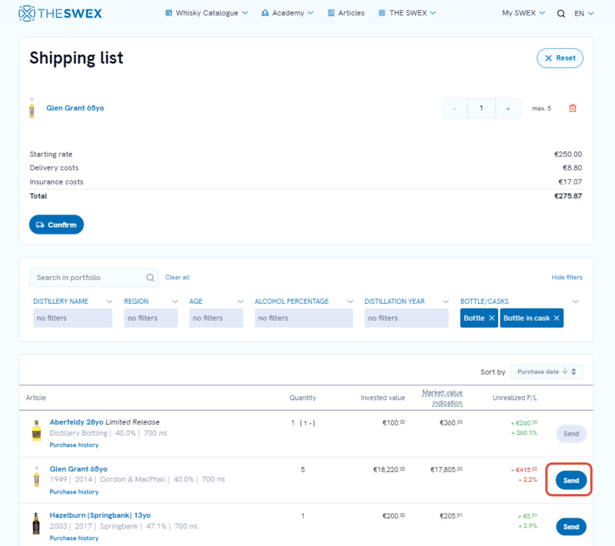Click Insurance costs value €17.07

pyautogui.click(x=570, y=182)
